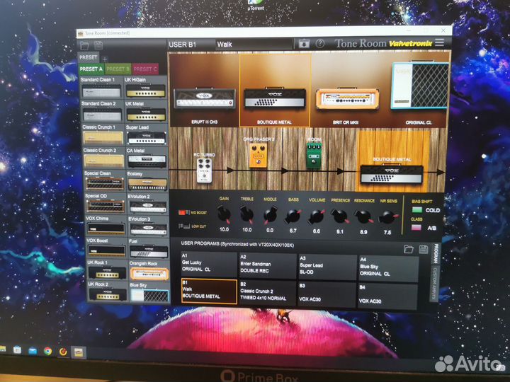This screenshot has width=510, height=382.
Task: Choose Boutique Metal amp in top carousel
Action: pyautogui.click(x=275, y=98)
